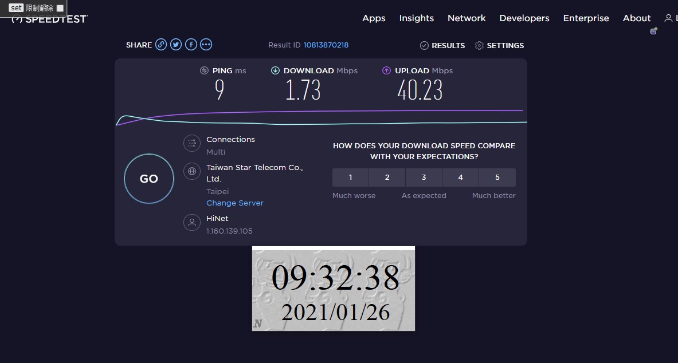Screen dimensions: 678x363
Task: Click the upload value 40.23
Action: 420,90
